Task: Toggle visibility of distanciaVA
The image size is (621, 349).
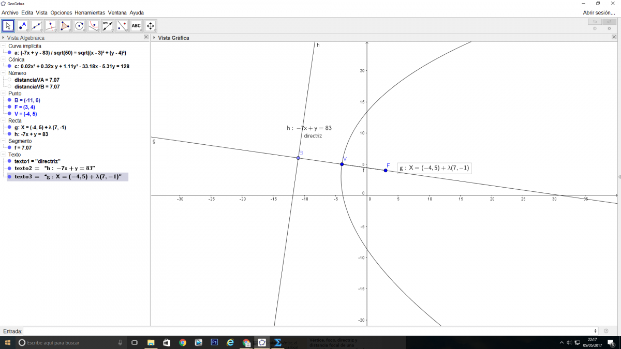Action: pos(9,80)
